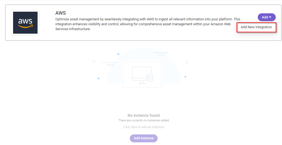
Task: Click the AWS integration description paragraph
Action: point(148,24)
